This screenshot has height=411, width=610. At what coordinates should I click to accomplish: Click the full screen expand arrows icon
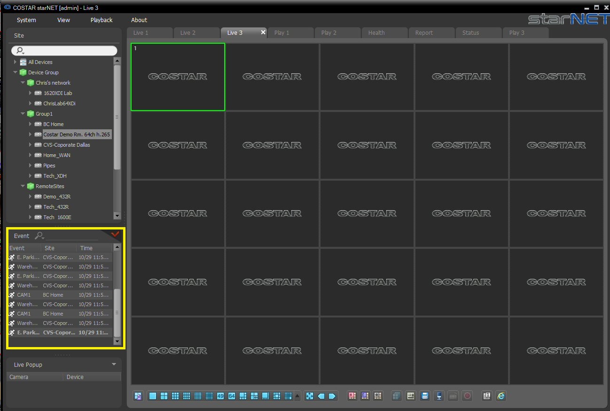coord(310,396)
